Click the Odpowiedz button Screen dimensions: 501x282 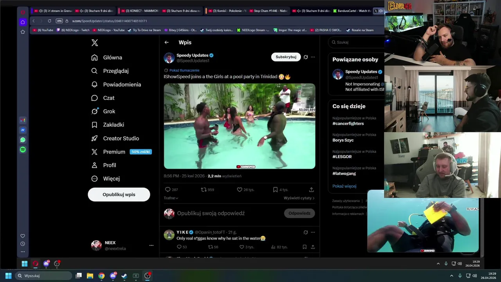click(x=299, y=213)
